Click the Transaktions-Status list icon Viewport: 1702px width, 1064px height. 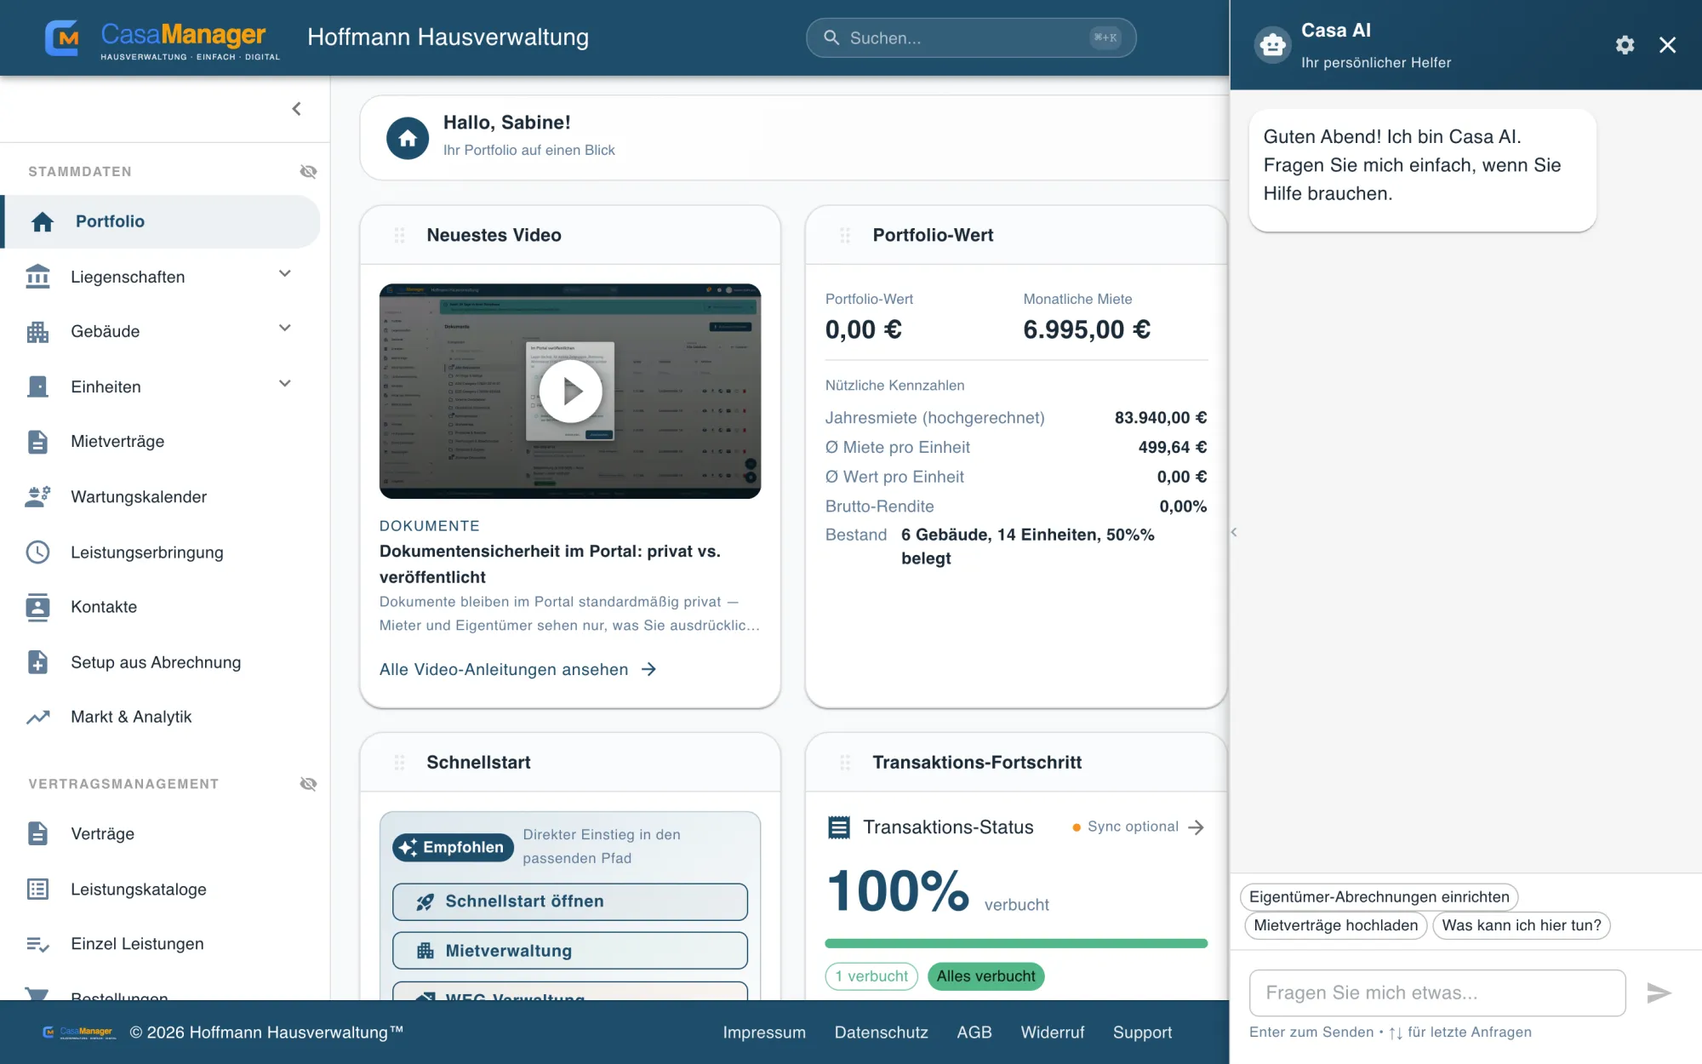point(839,827)
